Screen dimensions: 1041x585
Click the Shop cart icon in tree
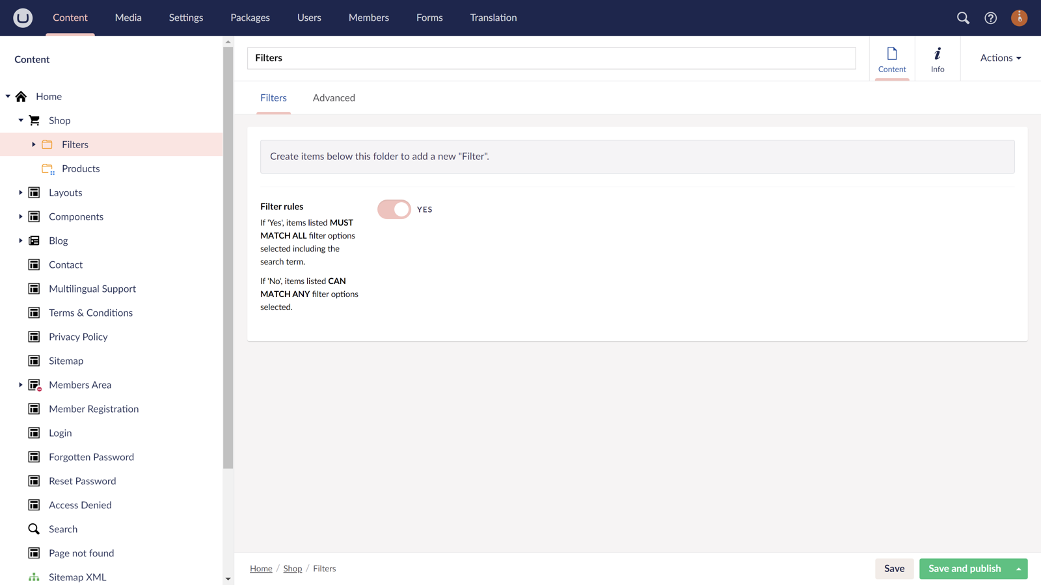pos(34,120)
